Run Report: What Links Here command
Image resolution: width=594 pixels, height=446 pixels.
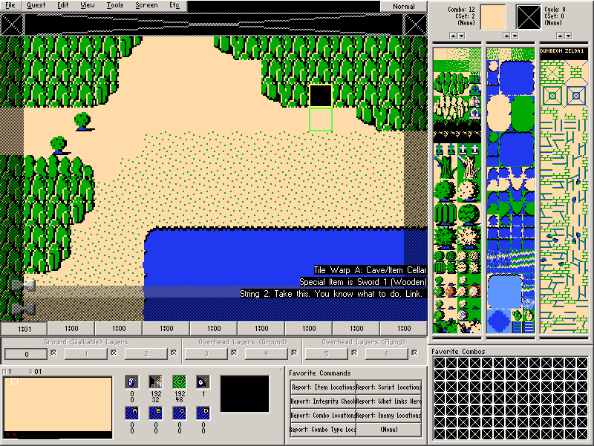pyautogui.click(x=388, y=401)
